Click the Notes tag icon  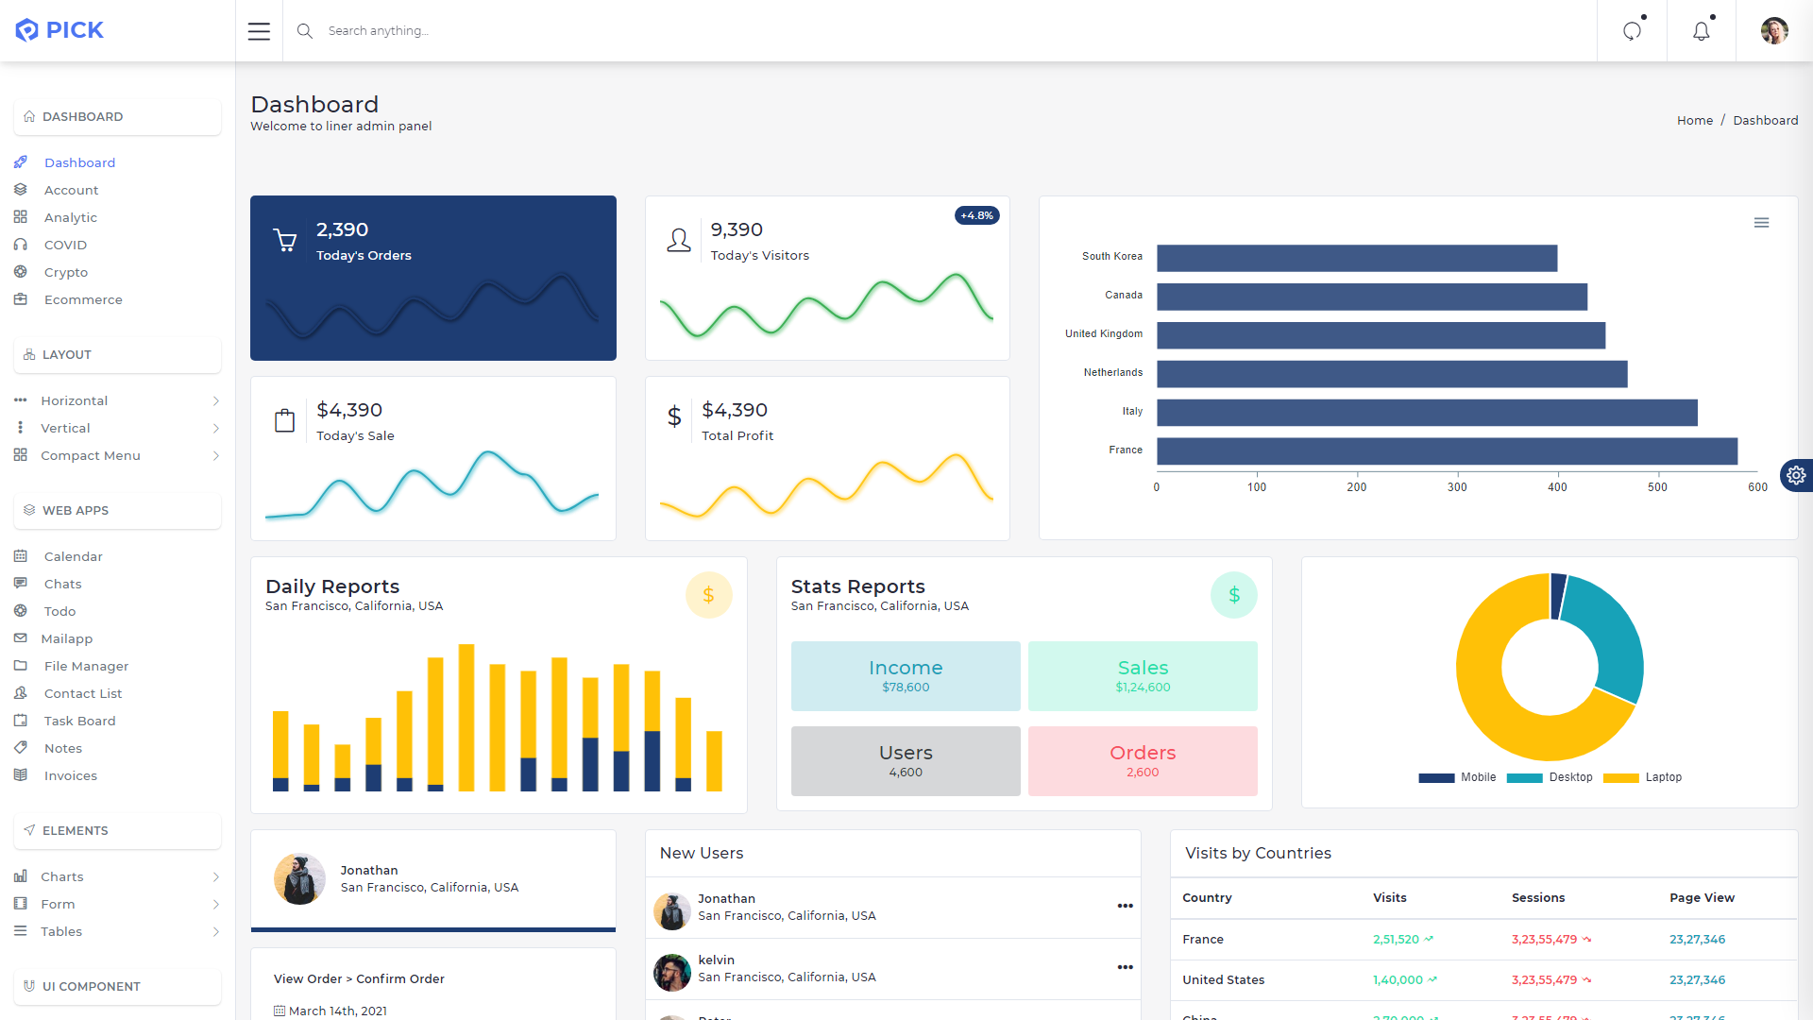pos(20,748)
